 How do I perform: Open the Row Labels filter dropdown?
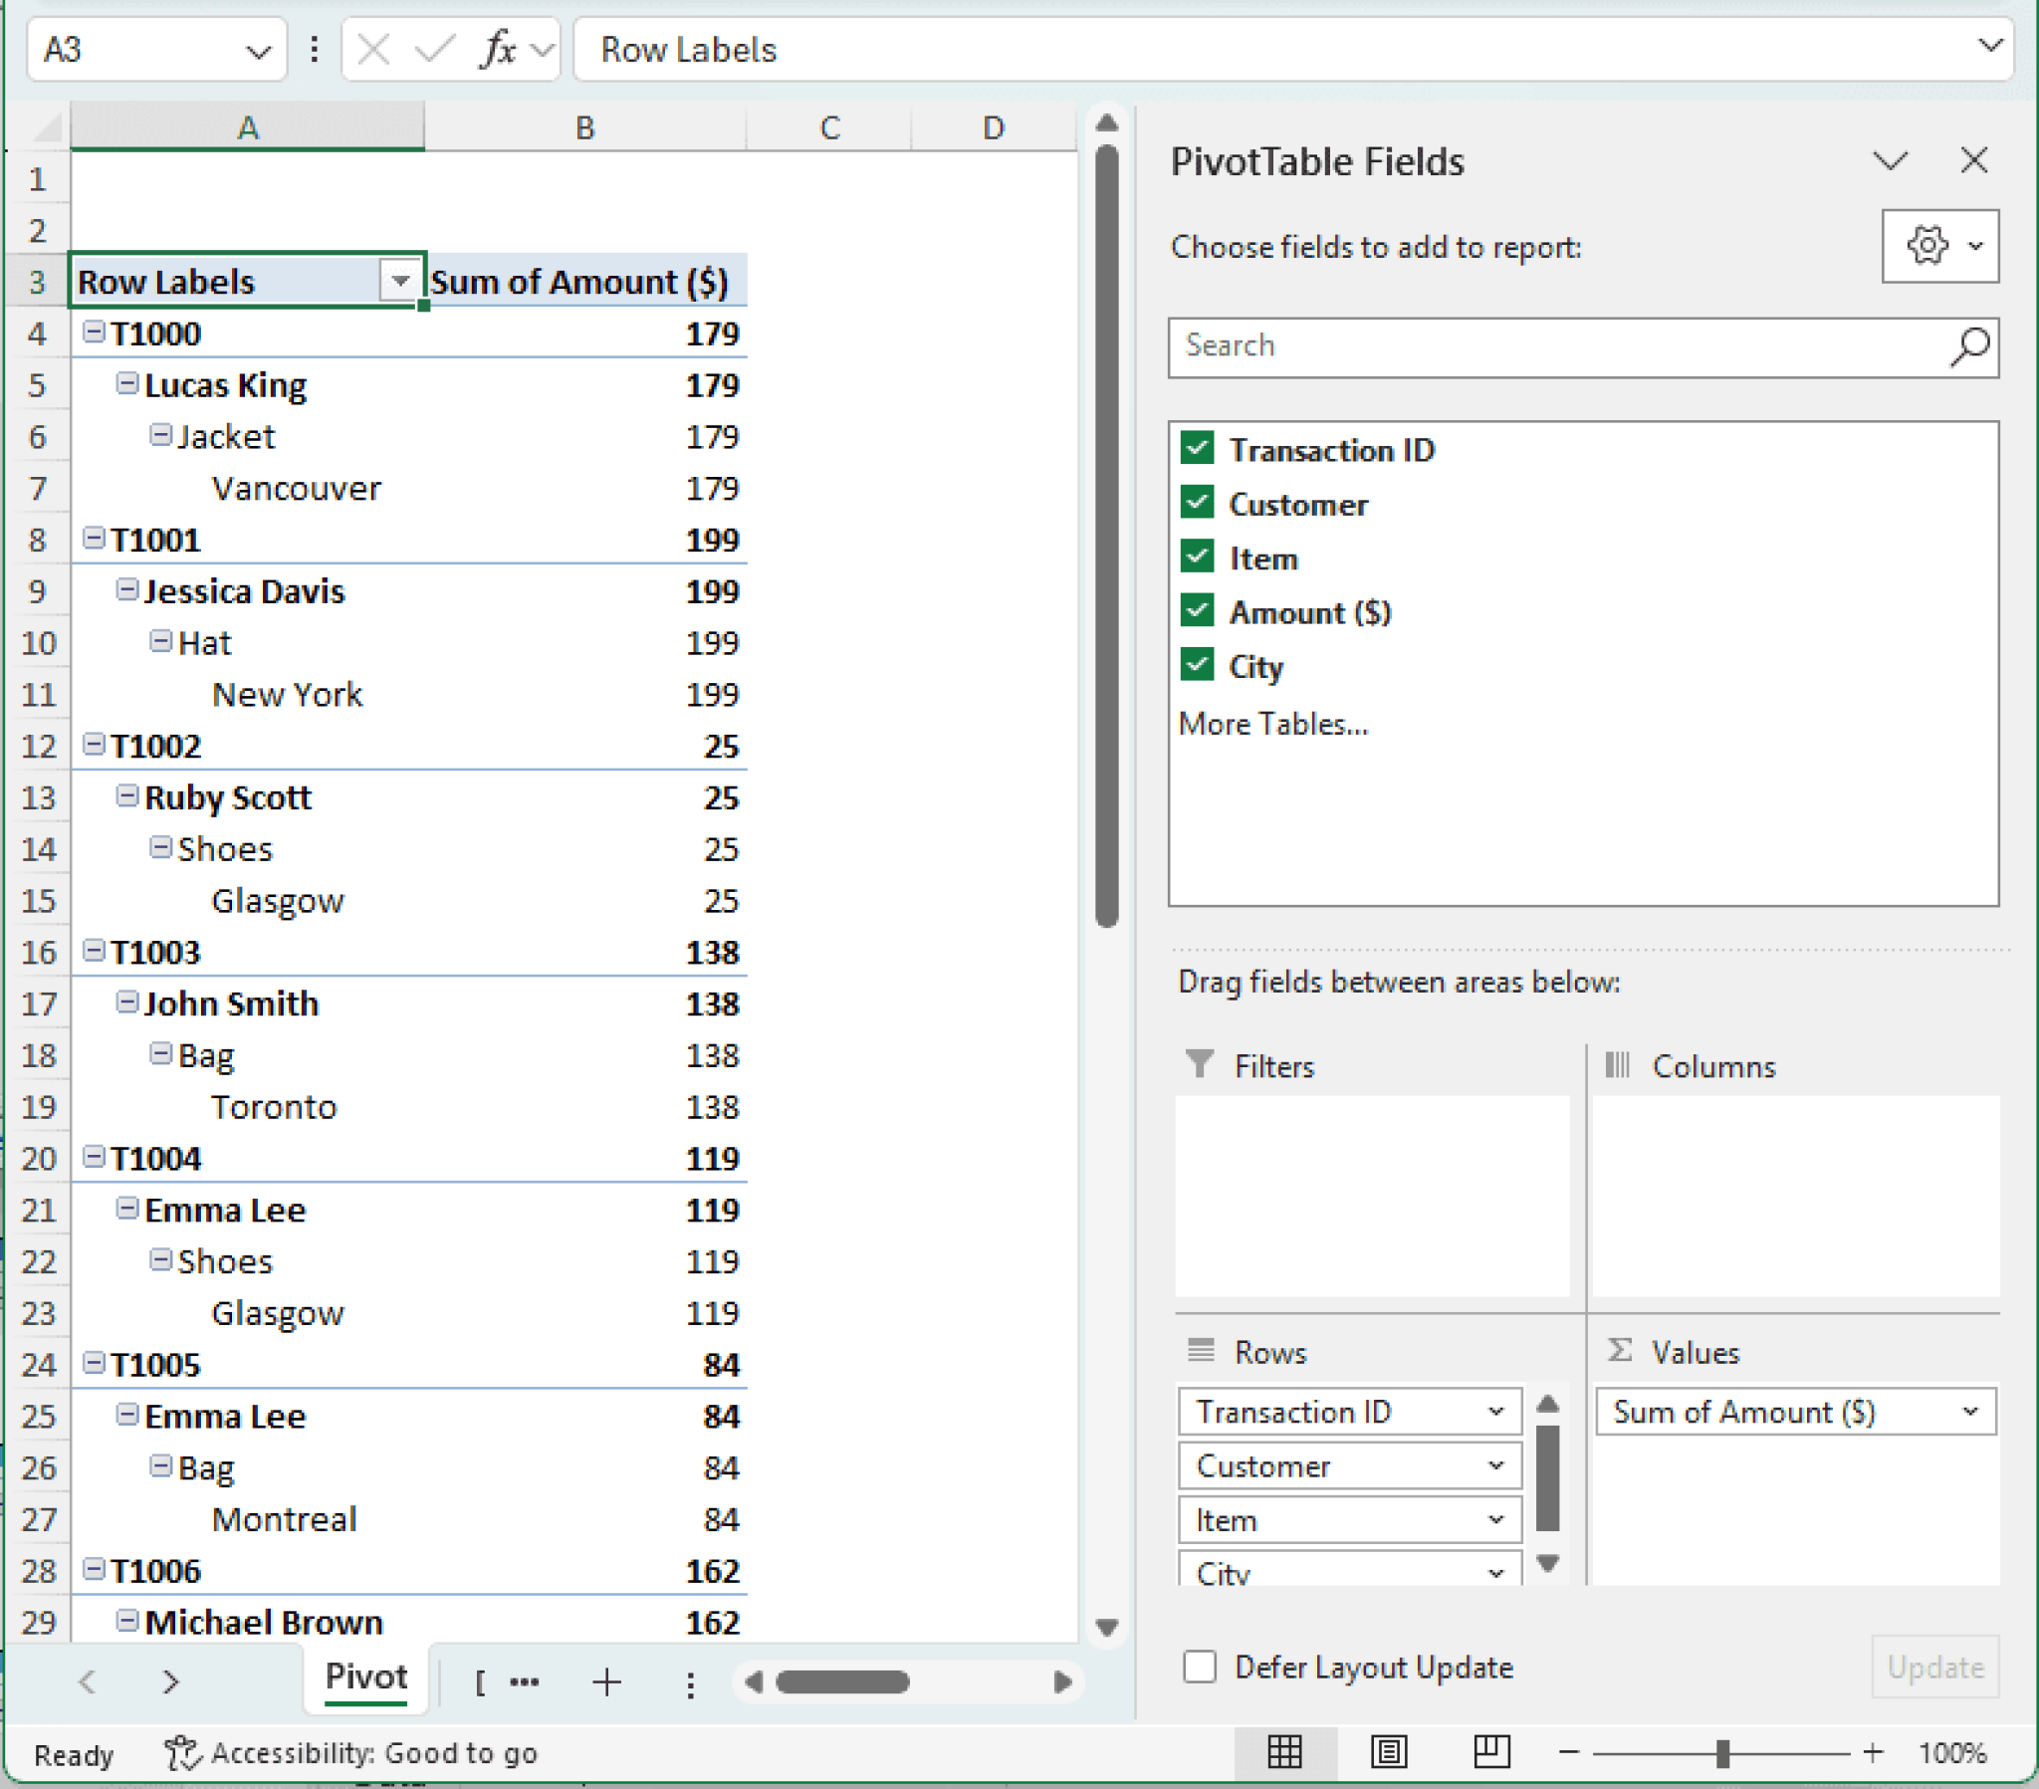tap(399, 282)
